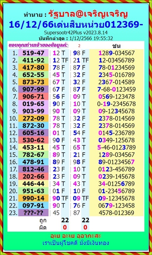Screen dimensions: 152x255
Task: Select the result cell 097-91
Action: point(33,206)
